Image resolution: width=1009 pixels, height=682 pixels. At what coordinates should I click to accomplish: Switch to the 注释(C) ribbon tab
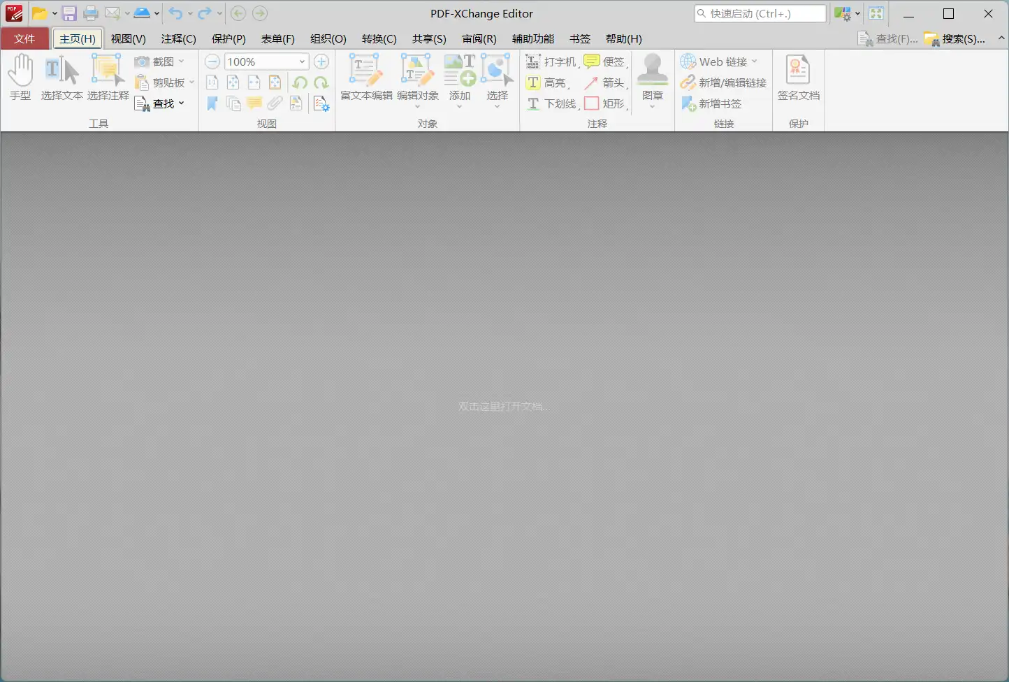click(177, 39)
